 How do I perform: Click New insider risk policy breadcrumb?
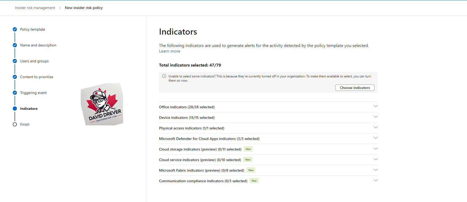tap(84, 8)
